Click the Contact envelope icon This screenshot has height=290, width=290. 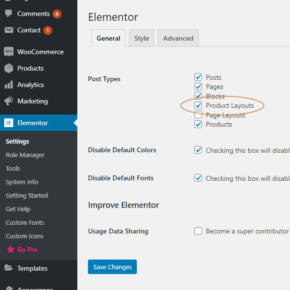(x=9, y=30)
